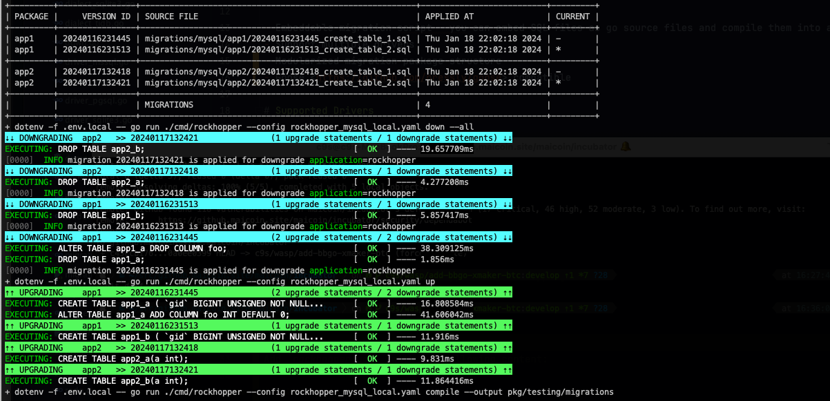Image resolution: width=830 pixels, height=401 pixels.
Task: Click the APPLIED AT column header
Action: (450, 16)
